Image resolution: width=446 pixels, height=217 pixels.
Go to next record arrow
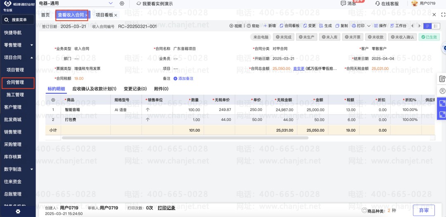(x=419, y=26)
